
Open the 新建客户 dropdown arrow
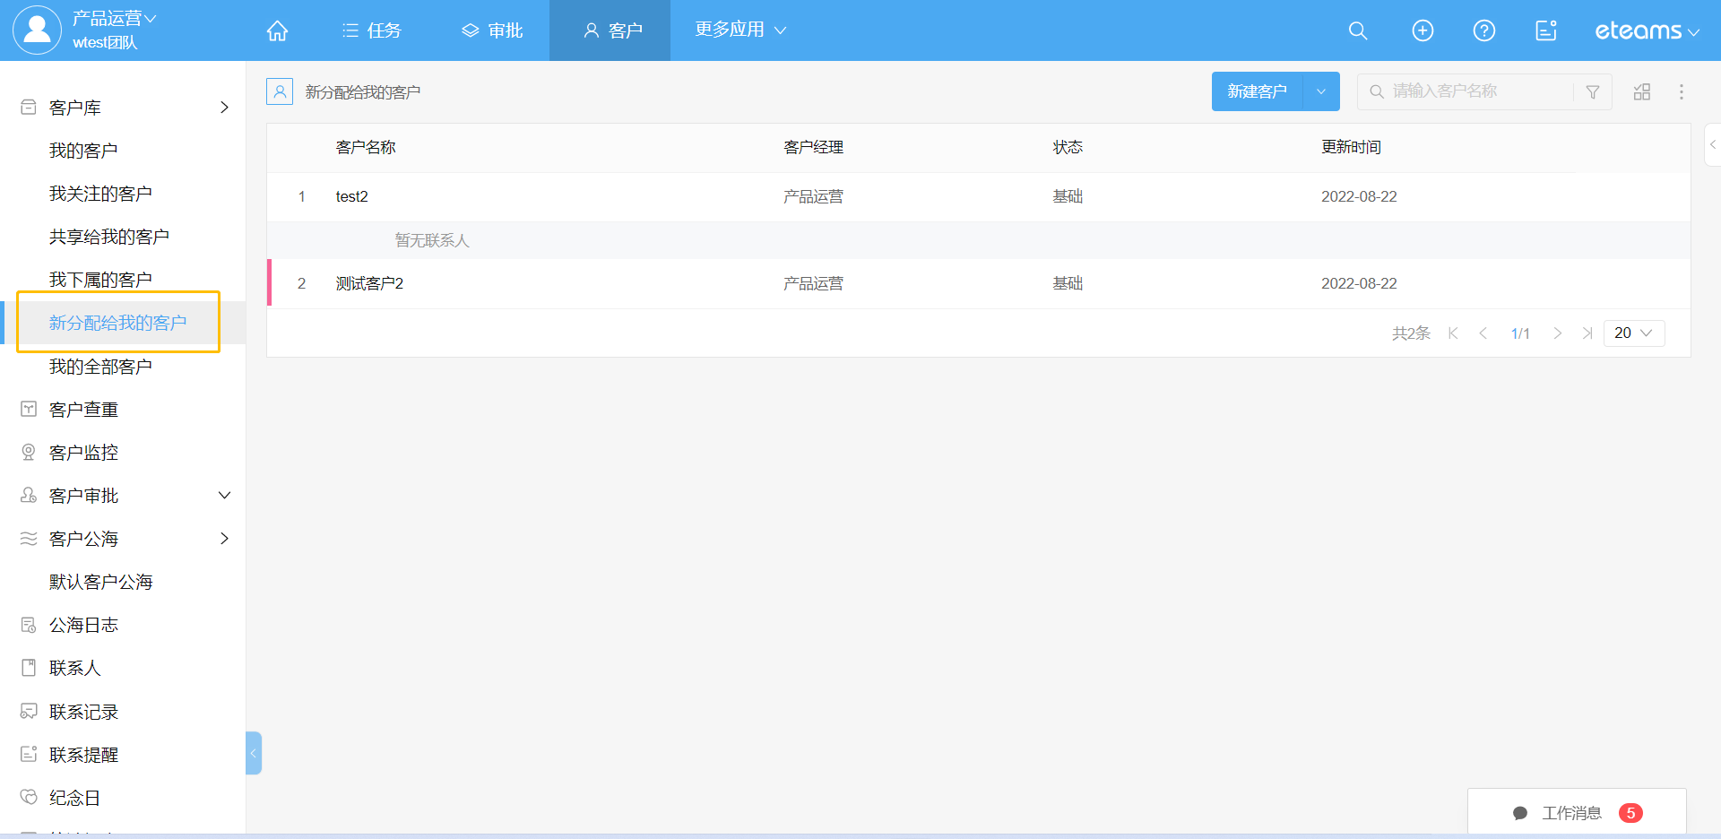tap(1321, 91)
